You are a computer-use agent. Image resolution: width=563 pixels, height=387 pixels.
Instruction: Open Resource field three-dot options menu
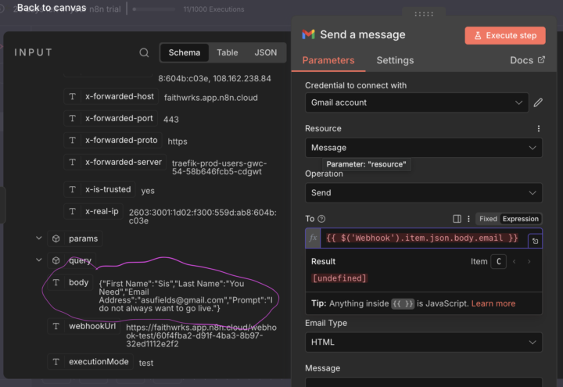[538, 128]
